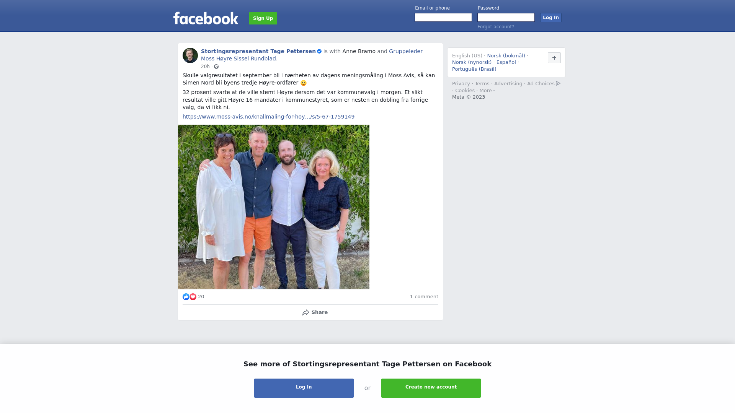Open Tage Pettersen's profile picture
This screenshot has width=735, height=413.
coord(190,55)
